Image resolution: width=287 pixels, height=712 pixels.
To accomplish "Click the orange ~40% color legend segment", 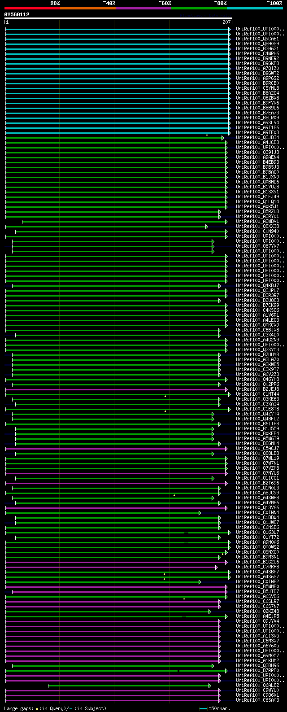I will click(x=88, y=8).
